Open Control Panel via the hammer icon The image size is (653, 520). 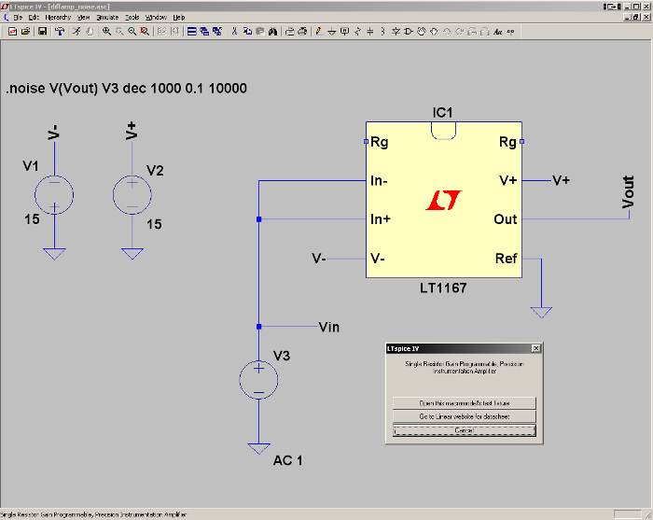tap(60, 32)
